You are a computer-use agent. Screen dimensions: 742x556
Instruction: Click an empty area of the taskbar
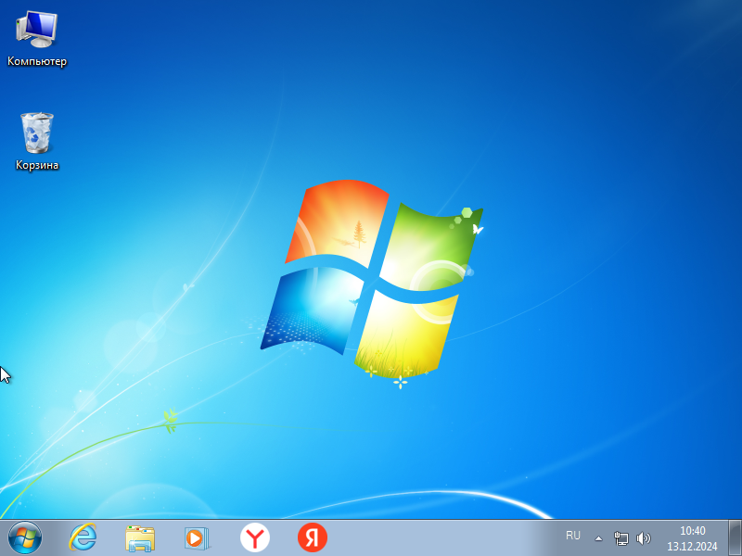436,537
